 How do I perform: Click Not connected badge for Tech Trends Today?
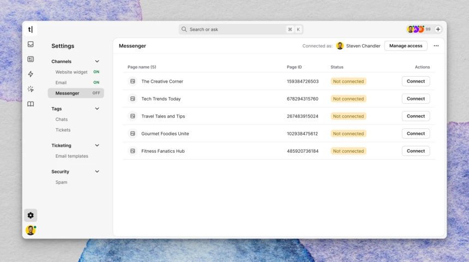[x=348, y=99]
